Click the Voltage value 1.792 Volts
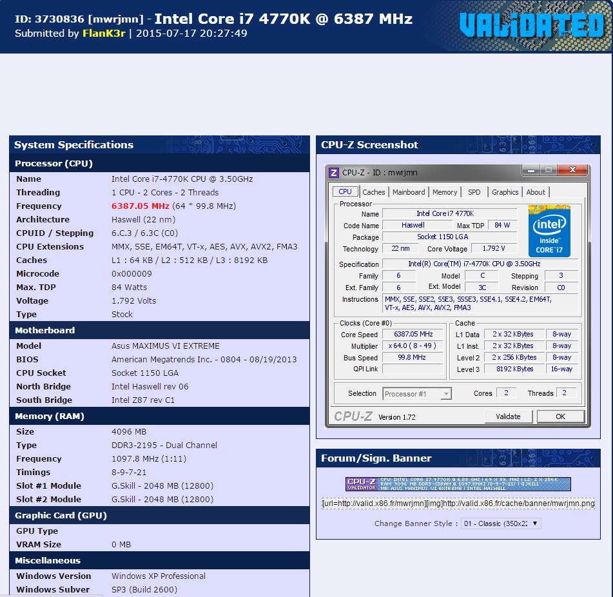 point(133,301)
